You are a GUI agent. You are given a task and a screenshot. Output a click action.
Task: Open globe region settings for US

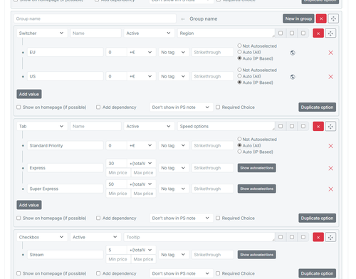293,77
